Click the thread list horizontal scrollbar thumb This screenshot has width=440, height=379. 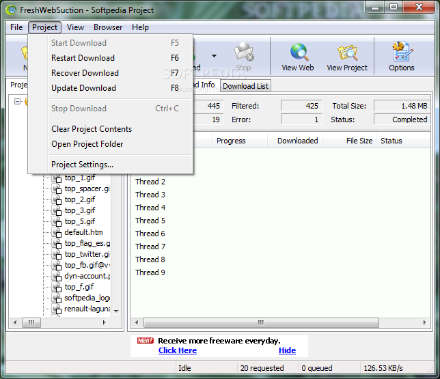pos(261,322)
